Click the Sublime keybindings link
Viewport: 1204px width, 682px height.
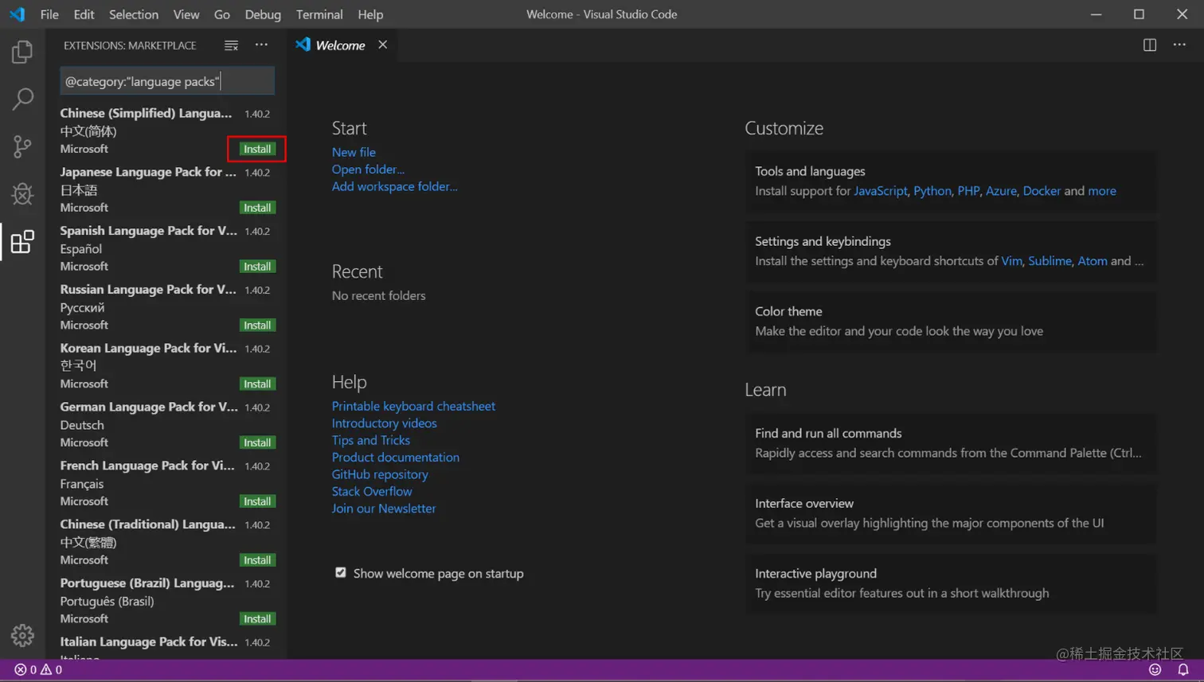pyautogui.click(x=1050, y=261)
